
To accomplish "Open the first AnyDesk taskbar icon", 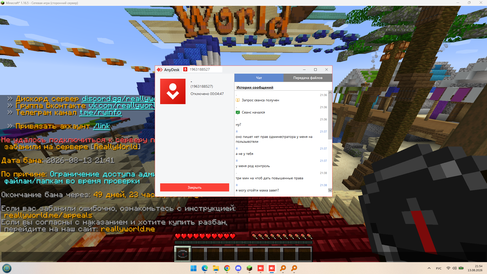I will pyautogui.click(x=260, y=268).
